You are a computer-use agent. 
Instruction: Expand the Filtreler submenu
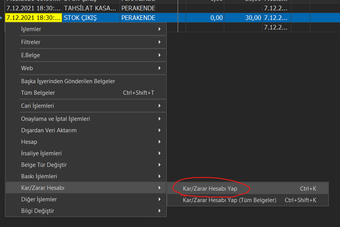tap(31, 42)
